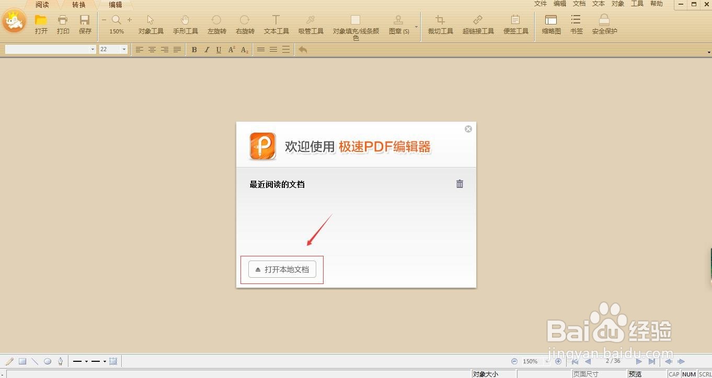712x378 pixels.
Task: Switch to the 阅读 tab
Action: [x=42, y=5]
